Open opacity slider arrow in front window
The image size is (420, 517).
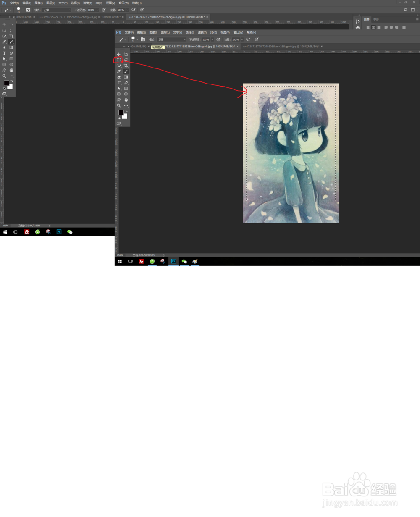(x=212, y=39)
